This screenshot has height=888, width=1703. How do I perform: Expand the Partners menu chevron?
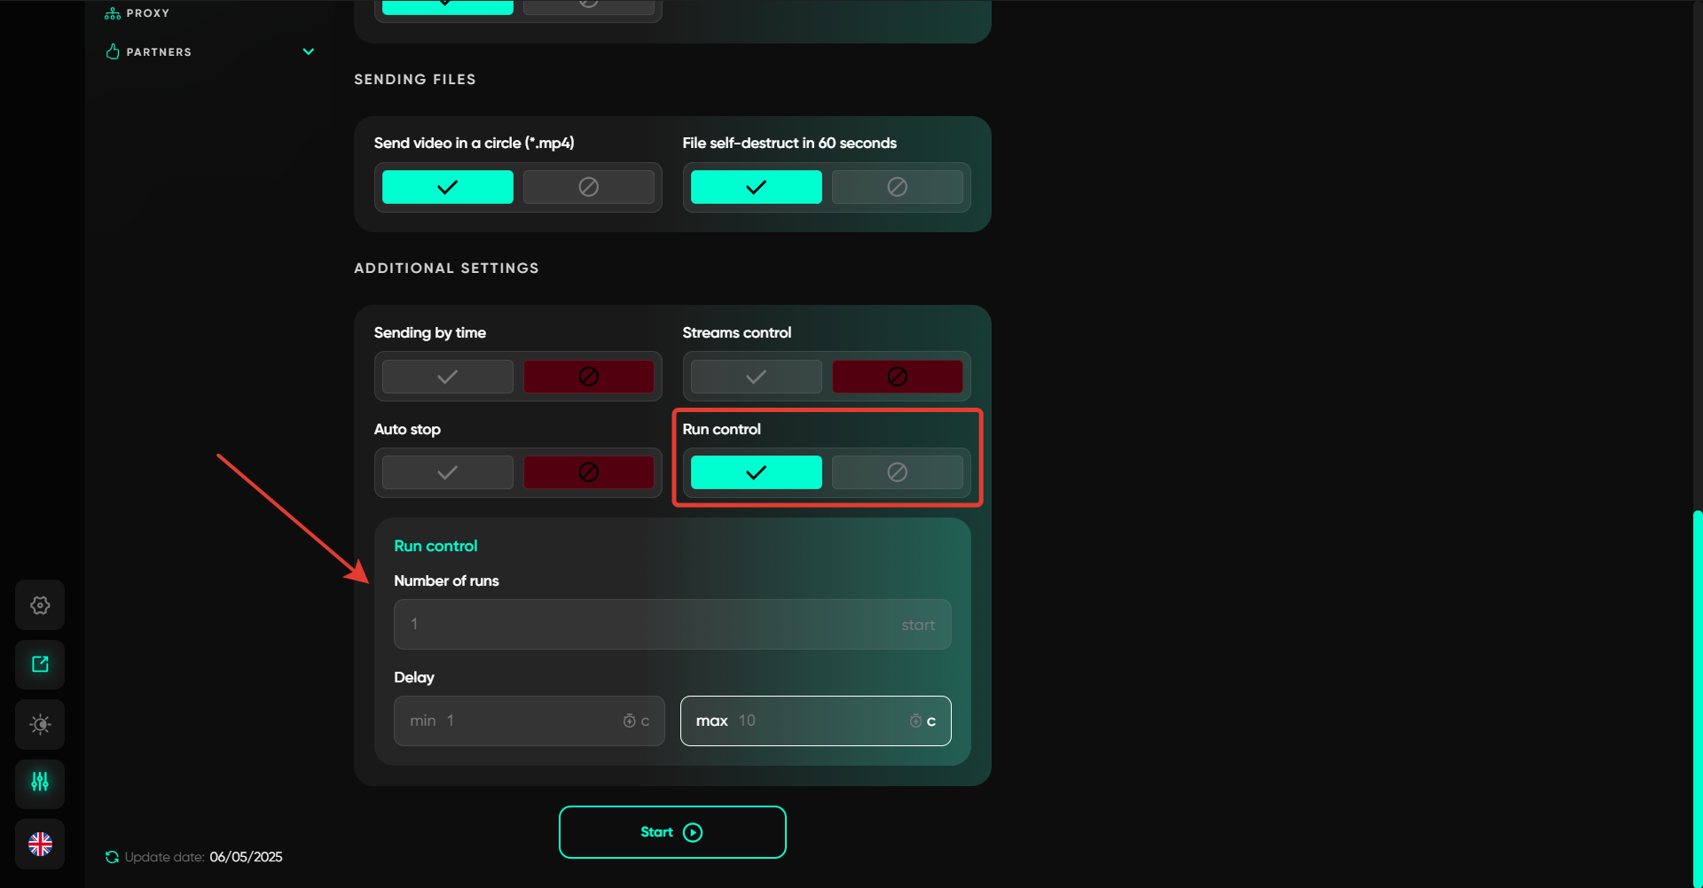pos(309,51)
